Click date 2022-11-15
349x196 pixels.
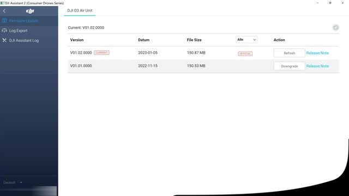[148, 66]
